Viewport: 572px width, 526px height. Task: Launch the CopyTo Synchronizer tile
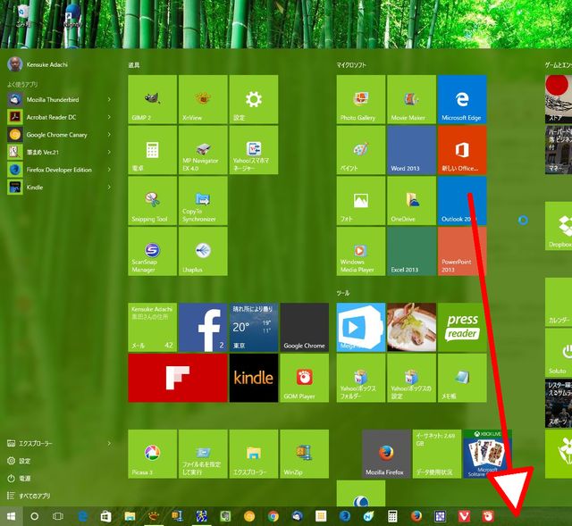203,200
